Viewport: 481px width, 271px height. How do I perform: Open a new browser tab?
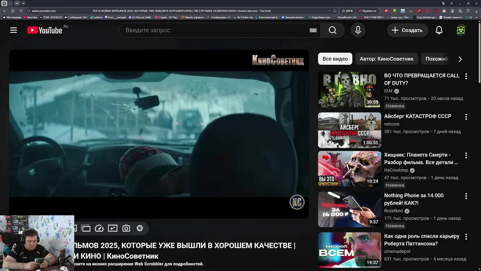click(23, 3)
